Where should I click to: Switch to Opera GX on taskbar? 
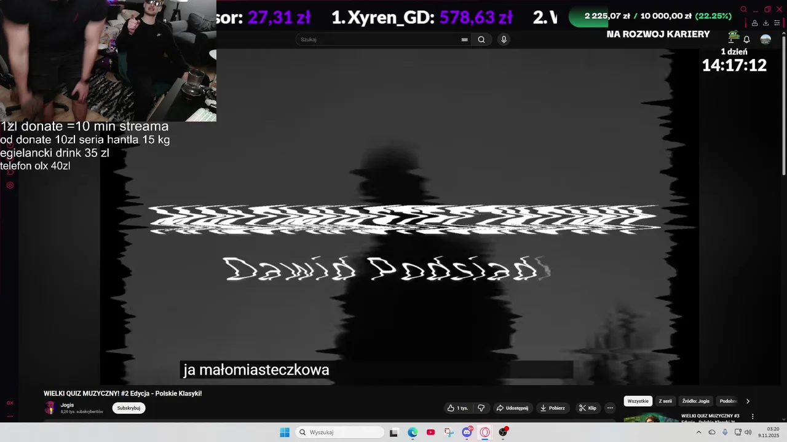pos(485,432)
